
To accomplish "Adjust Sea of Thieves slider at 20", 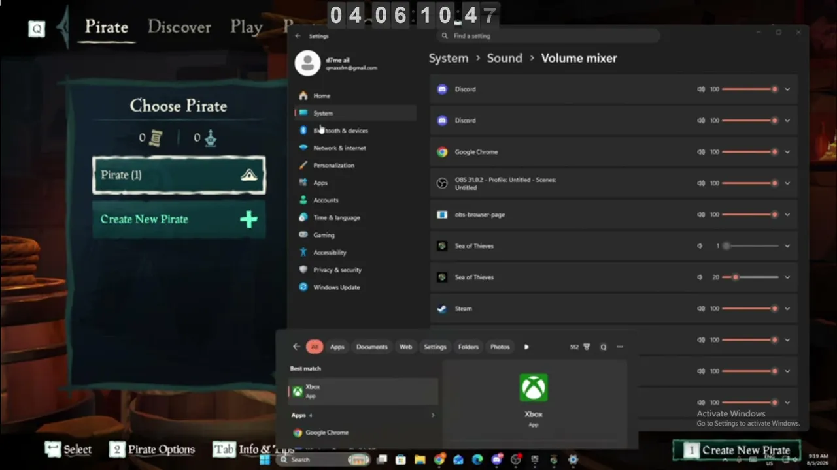I will 750,277.
